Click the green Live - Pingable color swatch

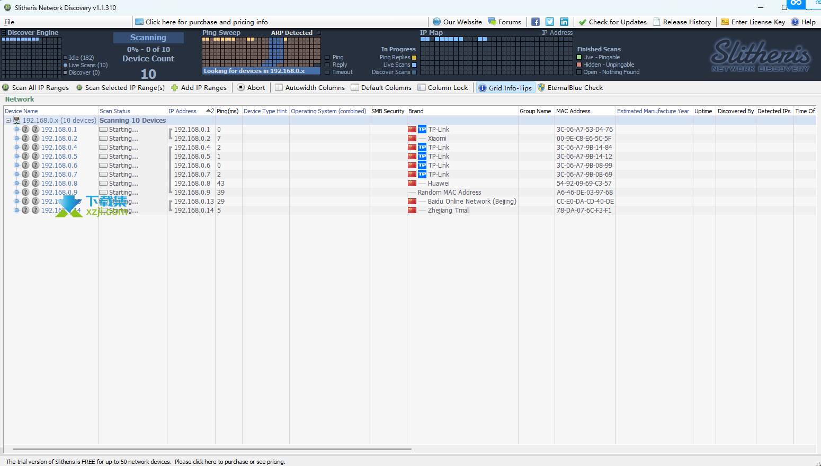click(x=579, y=57)
